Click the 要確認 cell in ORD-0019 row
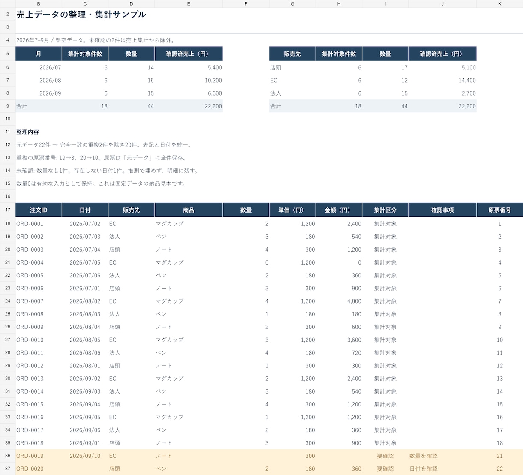The image size is (523, 475). click(385, 456)
